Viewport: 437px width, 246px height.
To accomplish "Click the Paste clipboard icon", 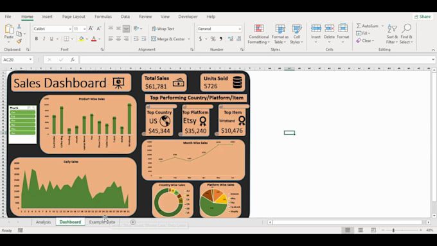I will tap(9, 29).
